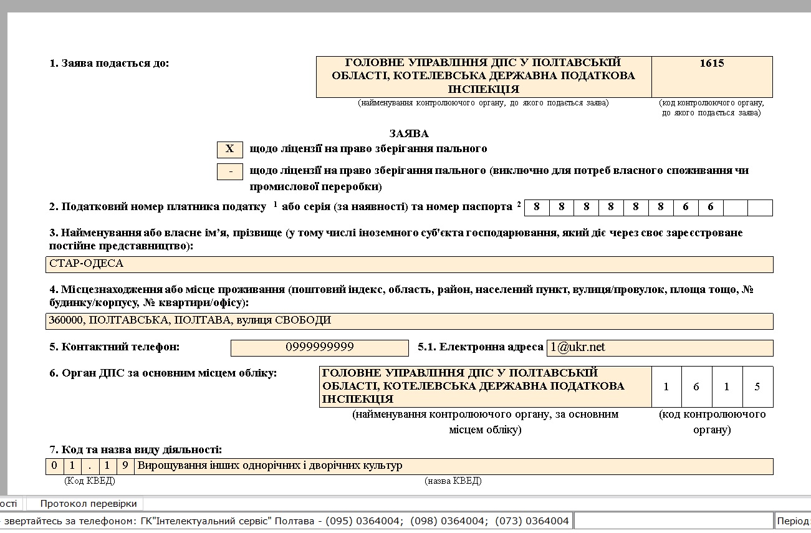Click the last empty tax number cell

click(759, 208)
